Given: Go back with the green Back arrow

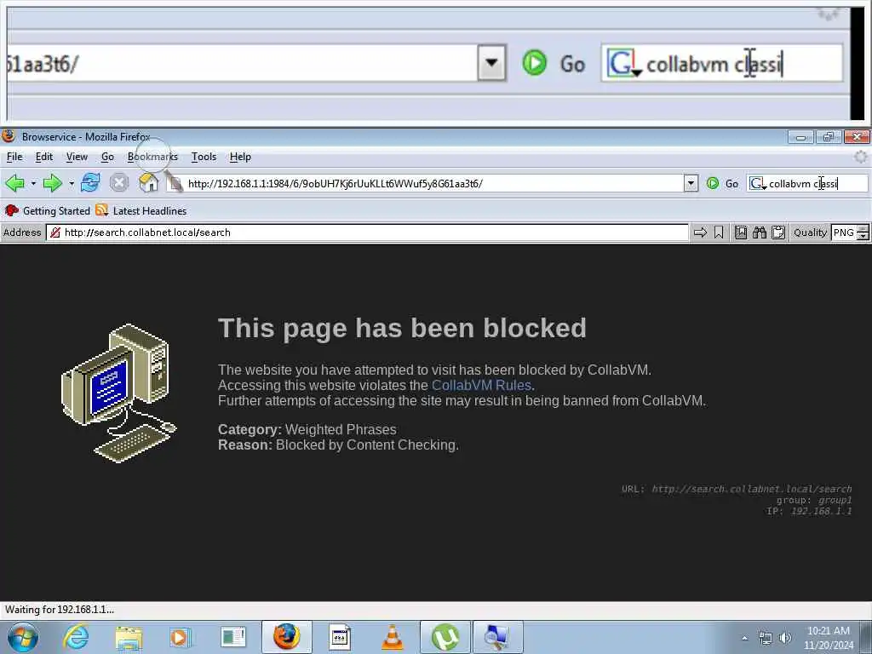Looking at the screenshot, I should coord(14,183).
